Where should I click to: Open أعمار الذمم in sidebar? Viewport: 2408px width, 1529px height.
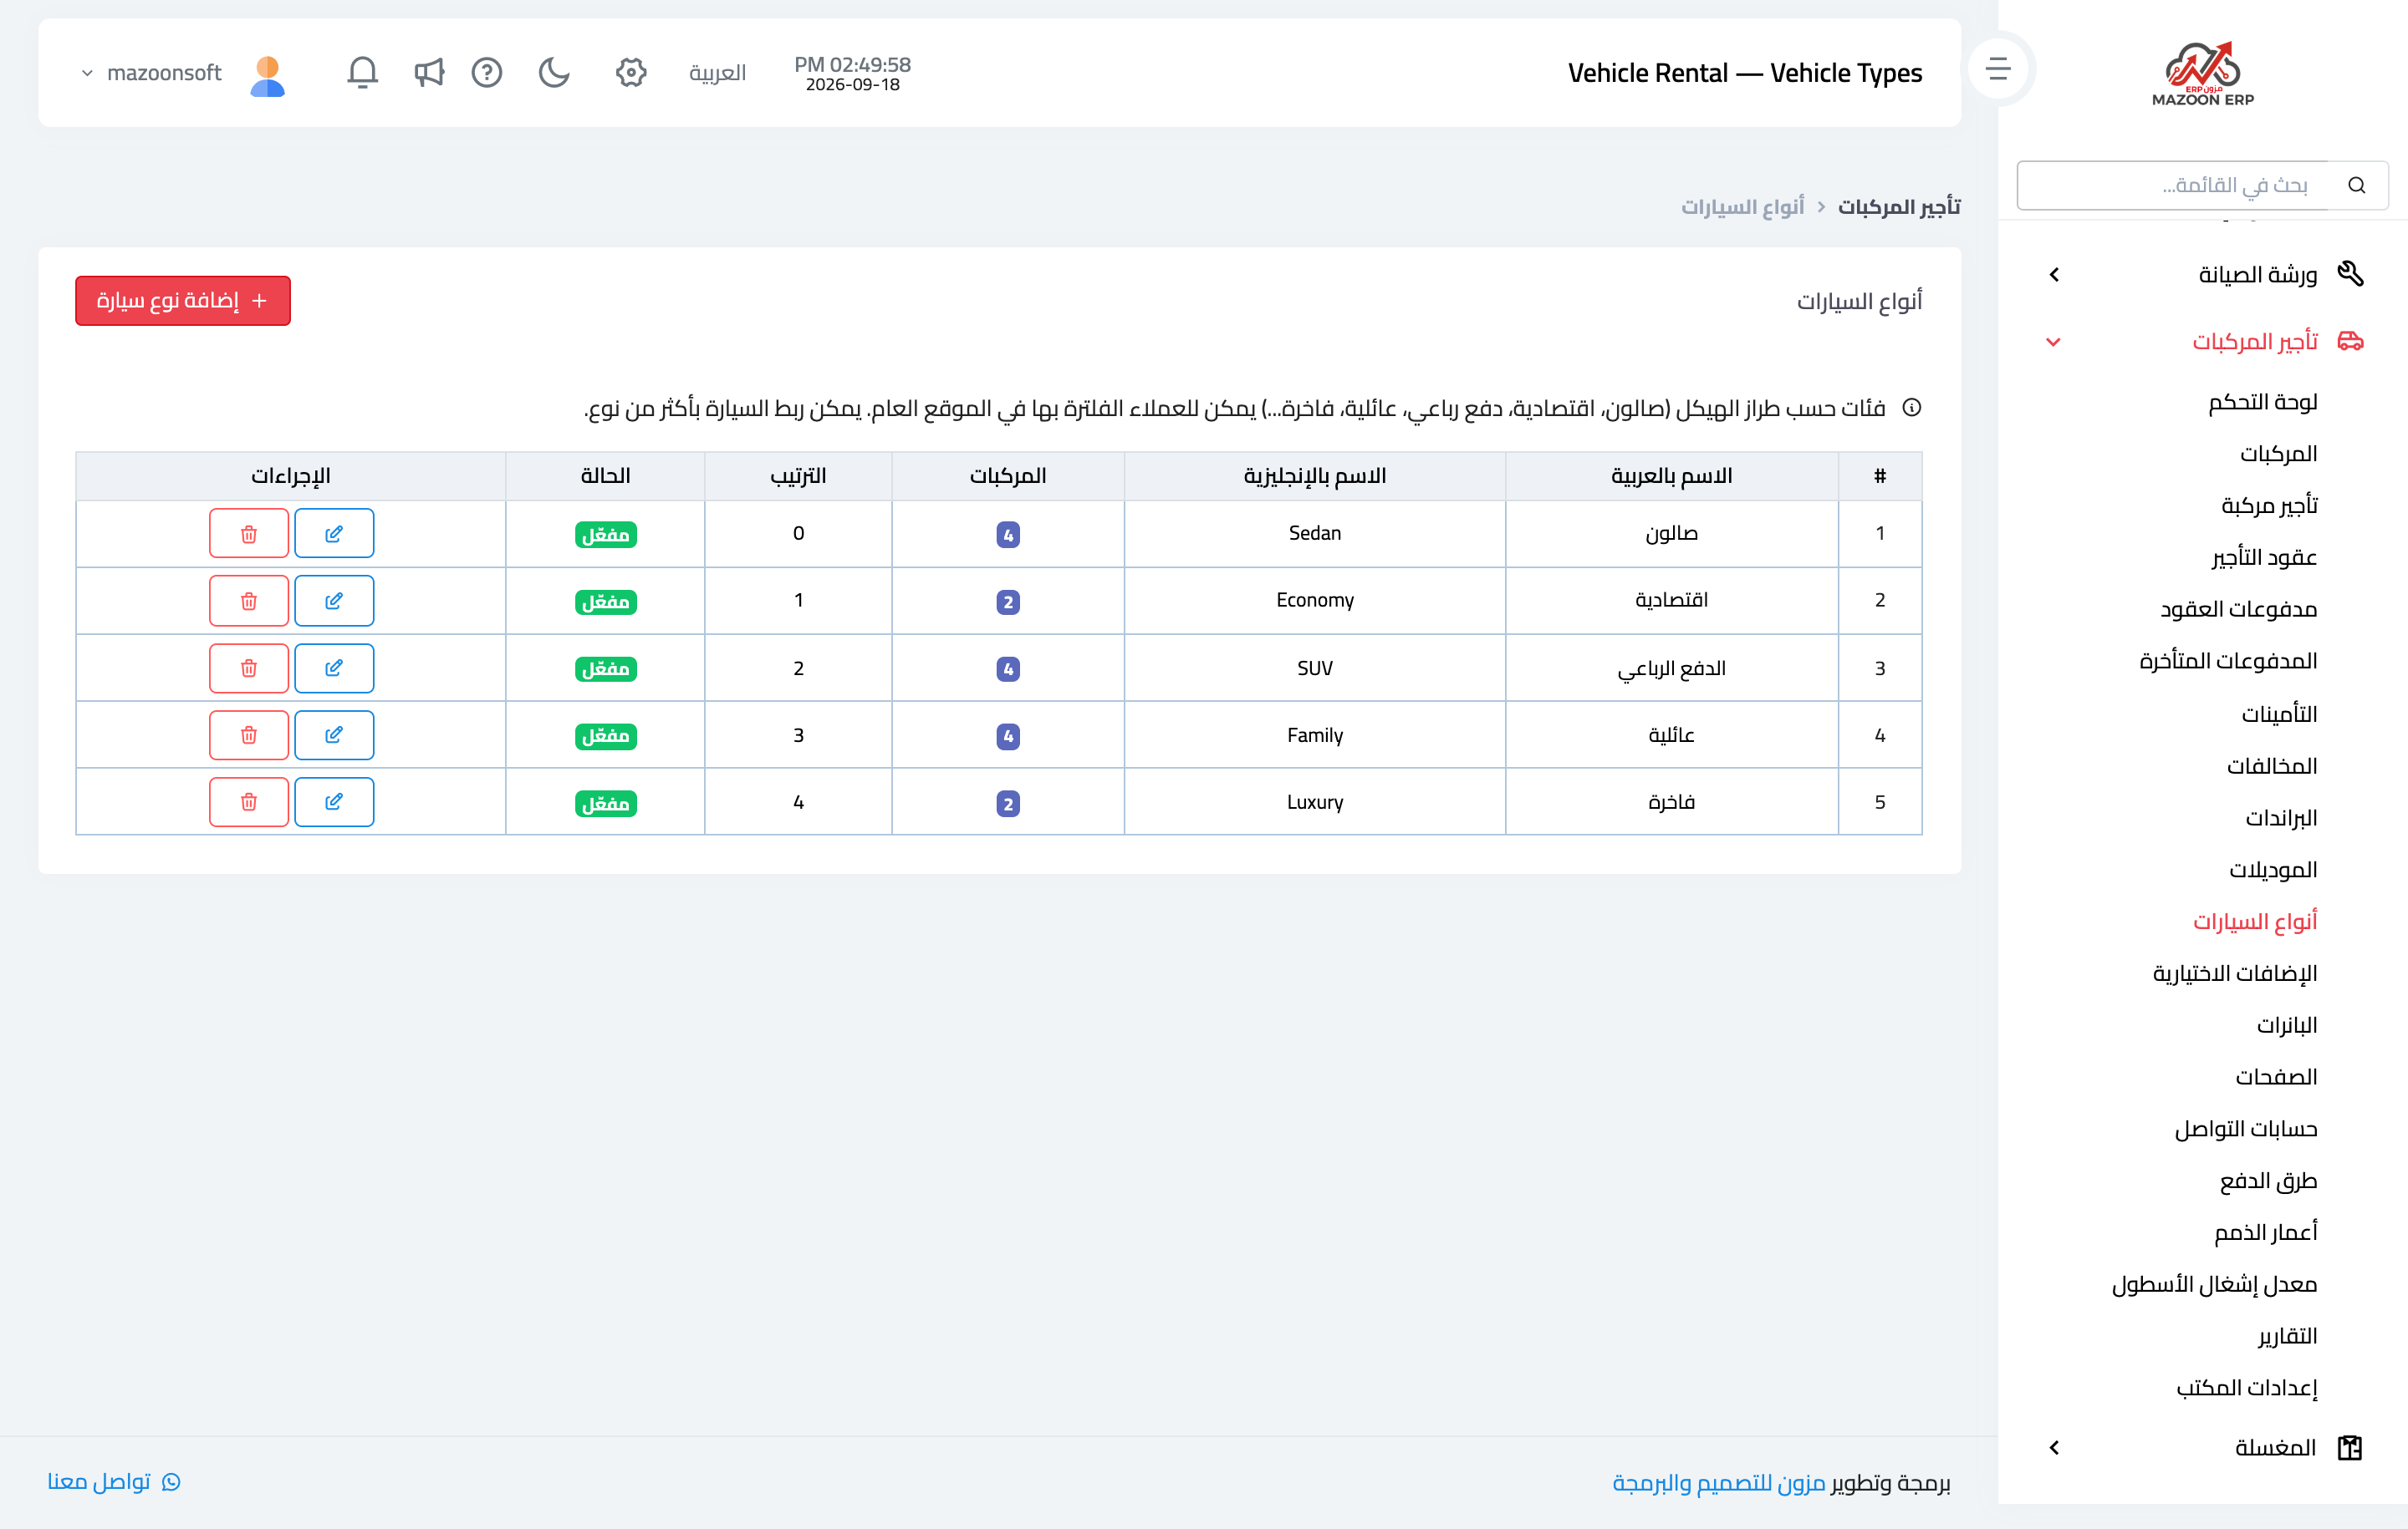coord(2265,1233)
